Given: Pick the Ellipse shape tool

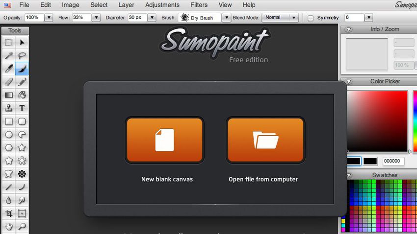Looking at the screenshot, I should [9, 135].
